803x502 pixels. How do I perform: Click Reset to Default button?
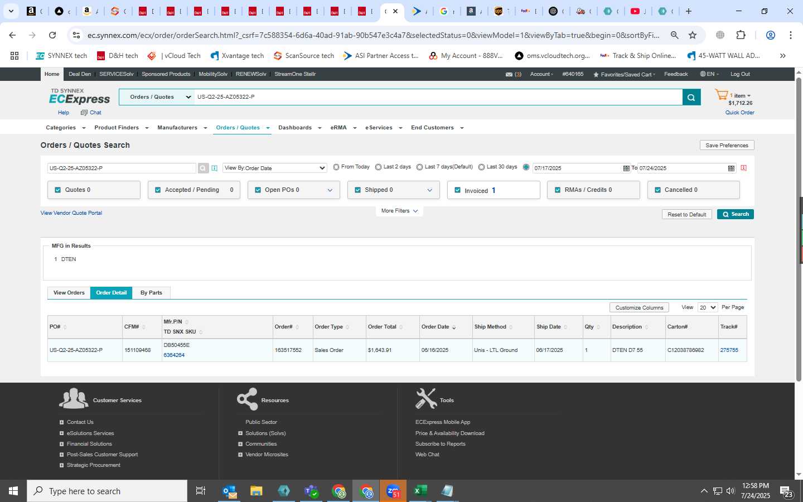pyautogui.click(x=687, y=214)
